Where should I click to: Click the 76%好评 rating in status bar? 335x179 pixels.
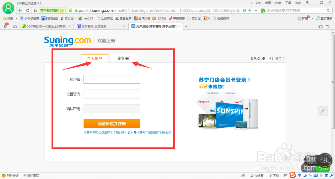point(10,176)
